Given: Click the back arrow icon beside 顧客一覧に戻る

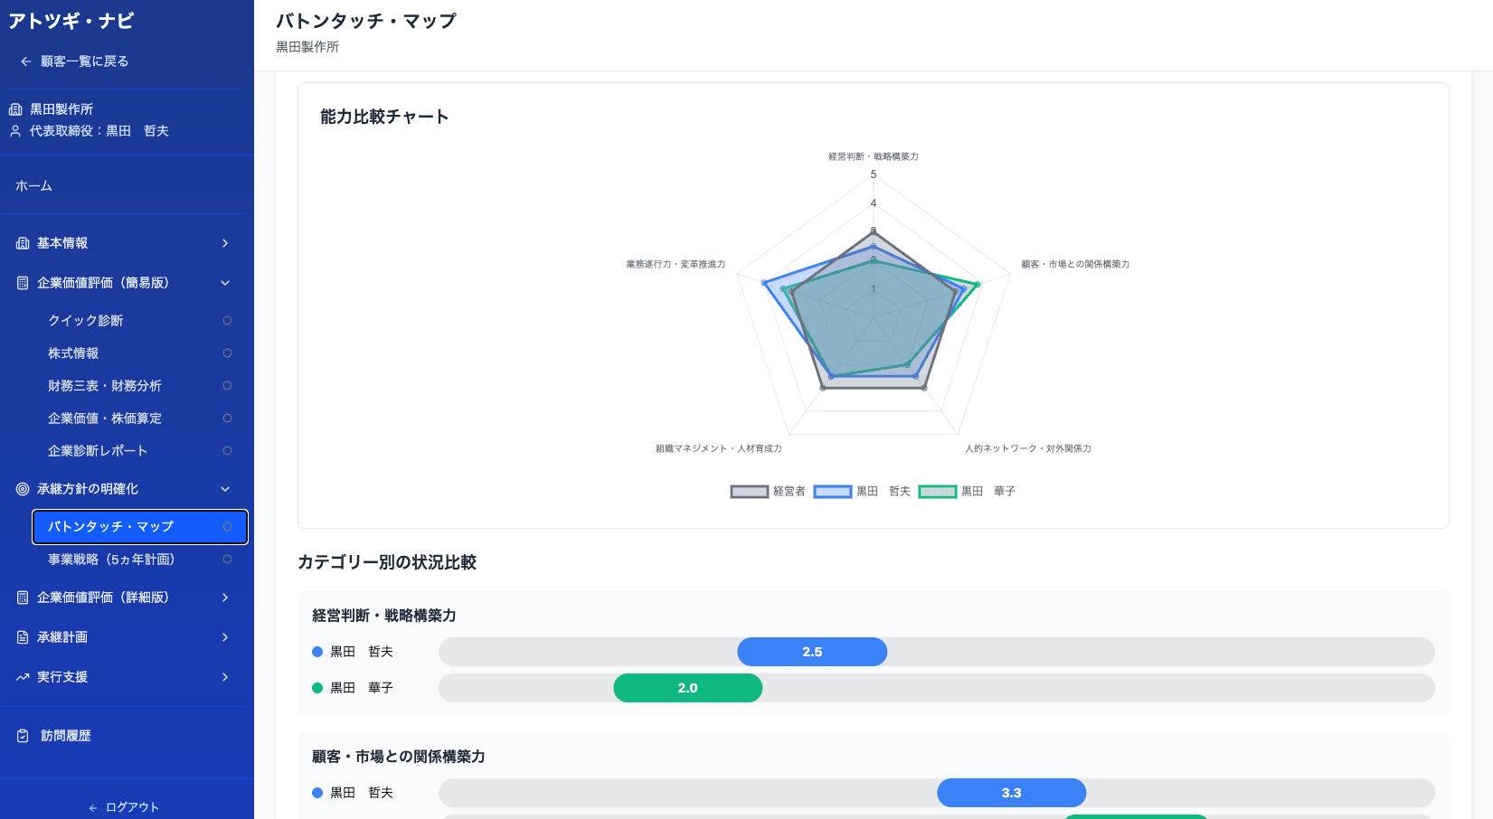Looking at the screenshot, I should coord(25,61).
